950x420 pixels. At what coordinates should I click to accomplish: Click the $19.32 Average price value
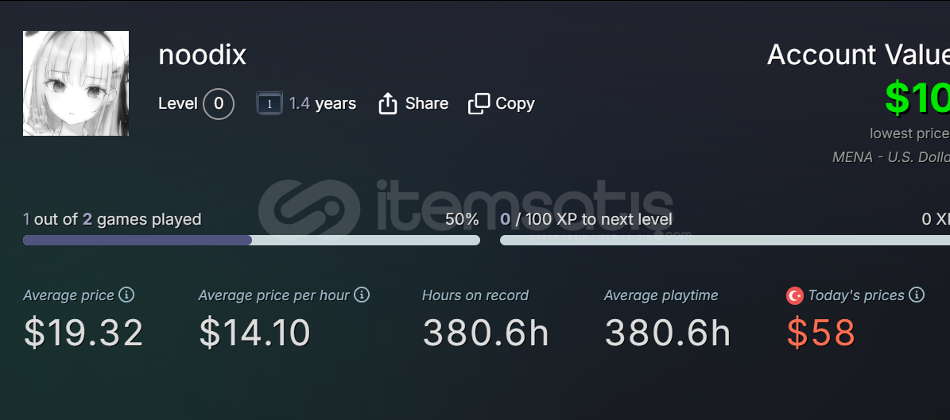coord(83,333)
